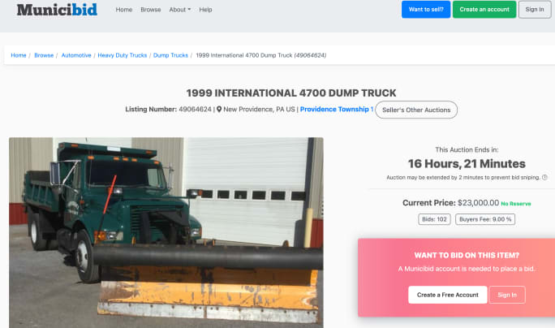Click the location pin icon near New Providence
Viewport: 555px width, 328px height.
(219, 109)
